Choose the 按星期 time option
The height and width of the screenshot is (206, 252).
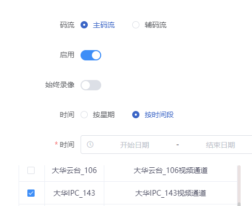[x=84, y=115]
